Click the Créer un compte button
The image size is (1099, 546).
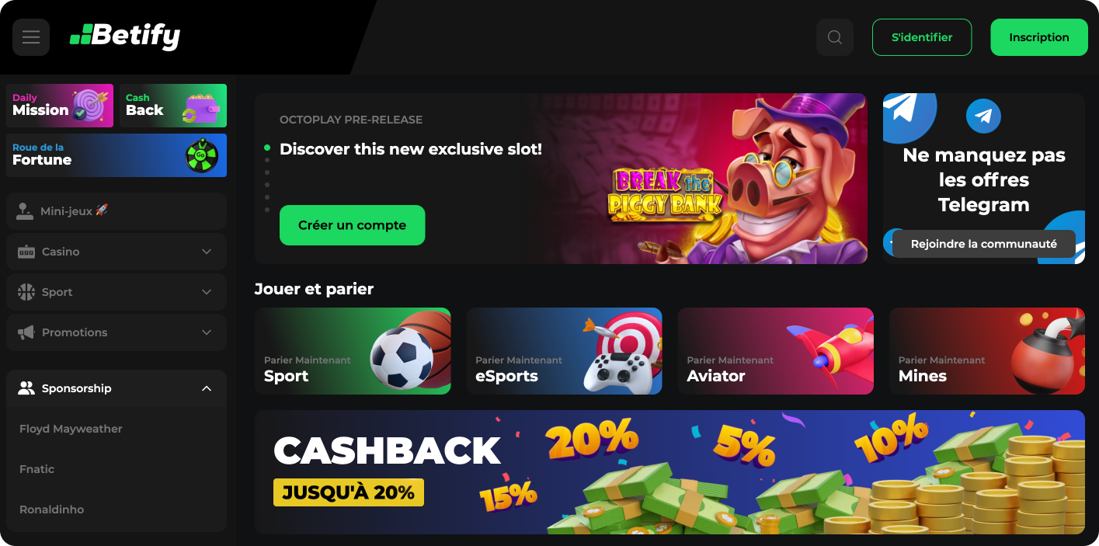tap(352, 225)
